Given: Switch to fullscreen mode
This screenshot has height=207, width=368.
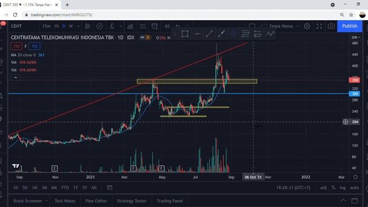Looking at the screenshot, I should tap(319, 26).
